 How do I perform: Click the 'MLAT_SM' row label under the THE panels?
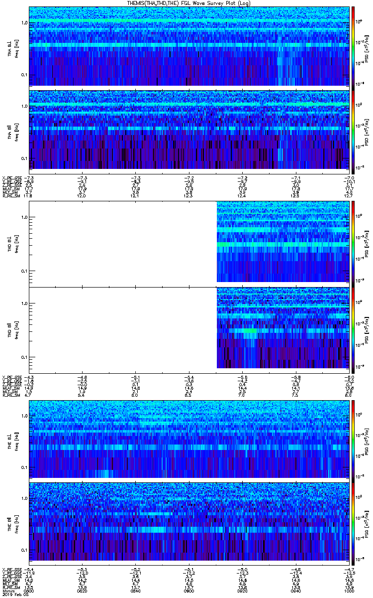point(10,581)
